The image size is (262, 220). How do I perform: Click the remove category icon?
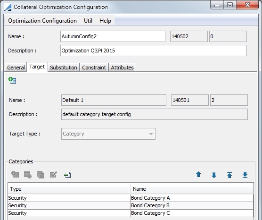point(28,175)
